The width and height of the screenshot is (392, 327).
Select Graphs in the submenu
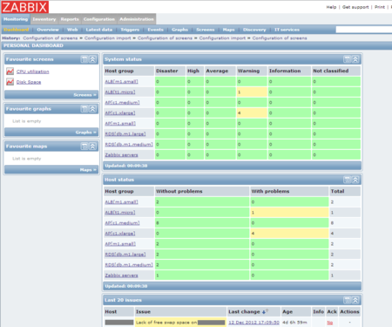(179, 30)
